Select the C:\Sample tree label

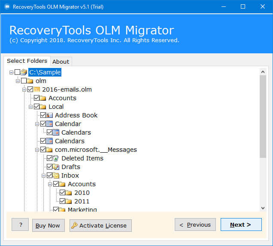45,72
